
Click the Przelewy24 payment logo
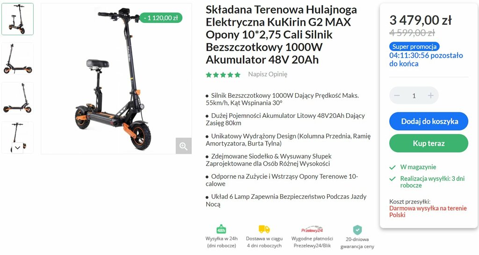pos(312,230)
